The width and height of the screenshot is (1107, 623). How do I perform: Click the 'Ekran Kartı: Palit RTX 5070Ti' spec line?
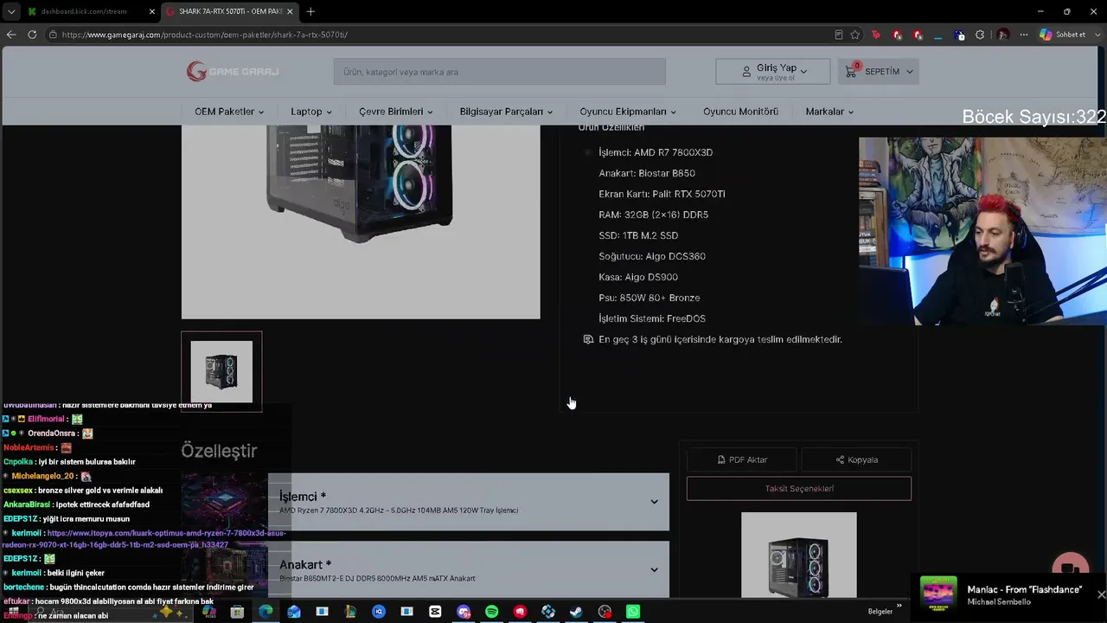(x=662, y=194)
